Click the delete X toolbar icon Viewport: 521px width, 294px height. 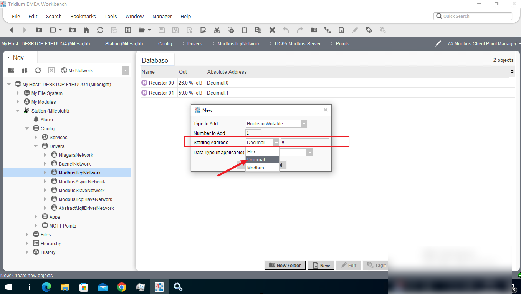[272, 30]
